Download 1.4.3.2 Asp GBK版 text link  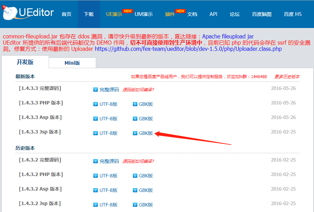[x=146, y=190]
